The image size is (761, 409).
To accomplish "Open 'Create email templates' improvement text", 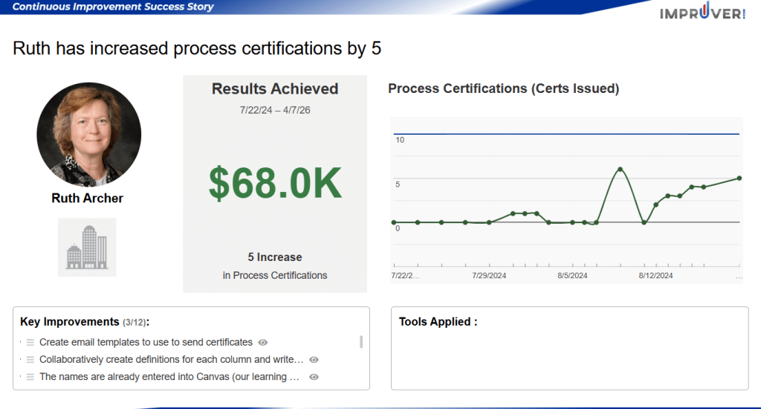I will [x=146, y=342].
